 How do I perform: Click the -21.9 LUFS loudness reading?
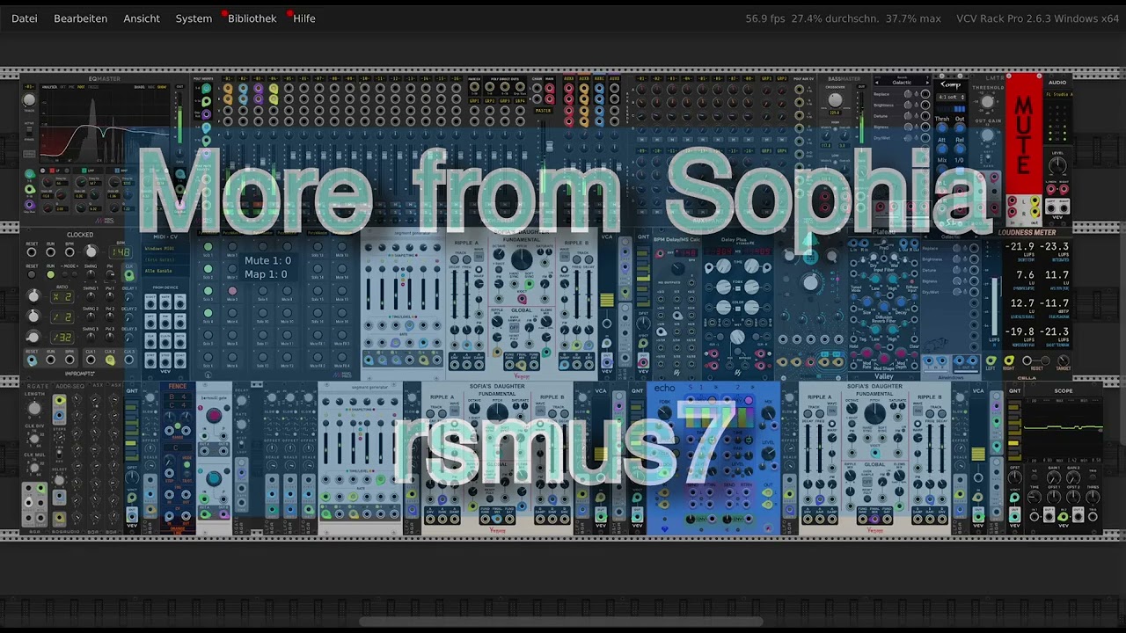click(1020, 246)
